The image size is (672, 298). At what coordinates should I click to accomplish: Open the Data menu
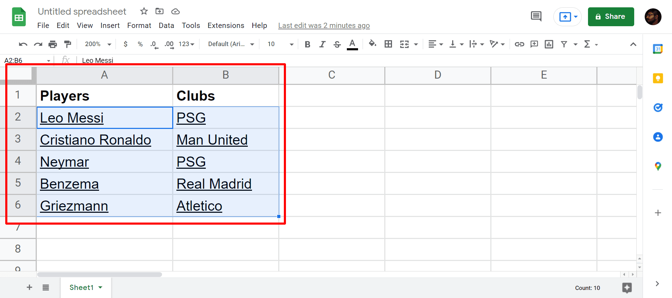pos(166,26)
